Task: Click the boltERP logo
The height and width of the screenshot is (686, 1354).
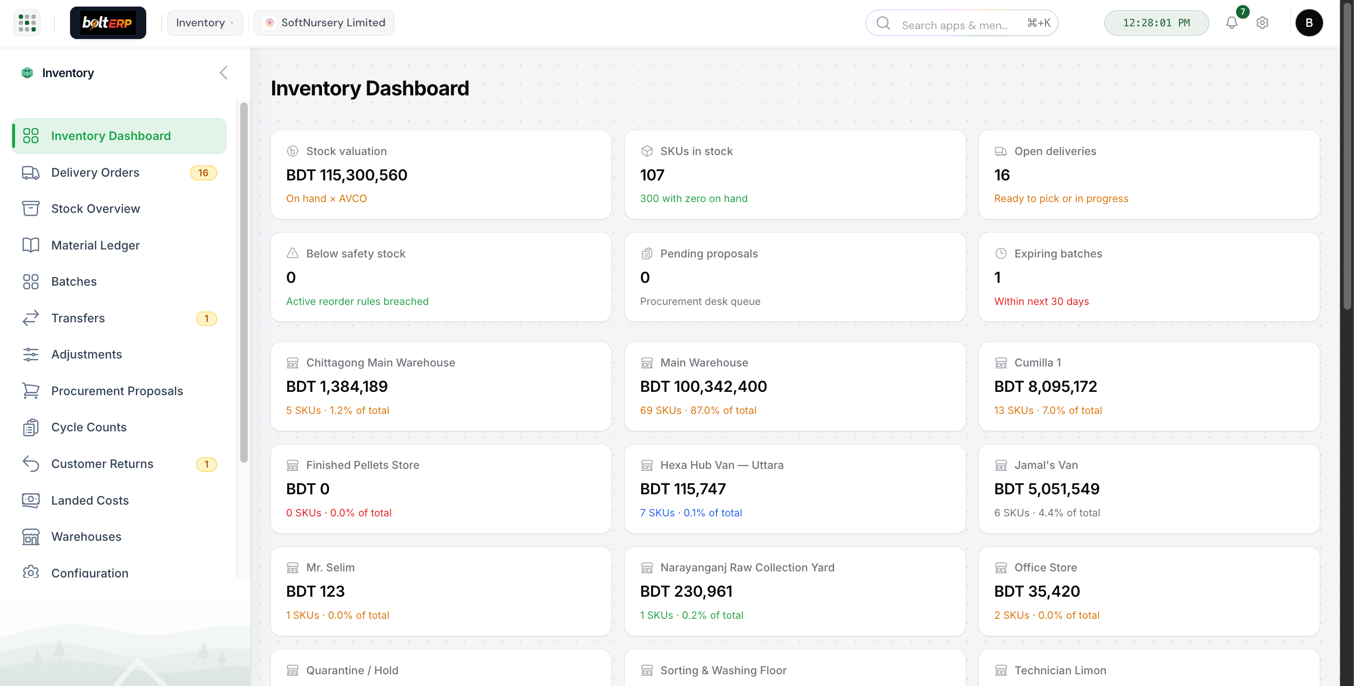Action: point(108,23)
